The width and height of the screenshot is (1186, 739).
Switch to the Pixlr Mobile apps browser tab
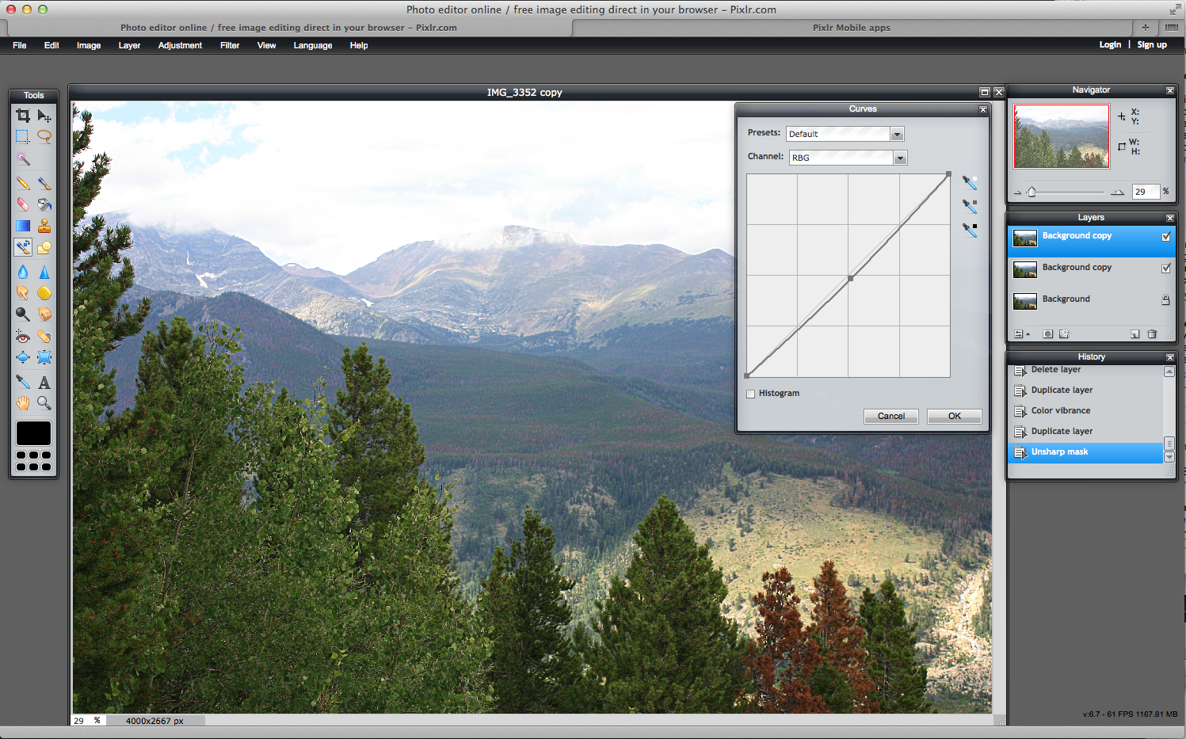(852, 28)
